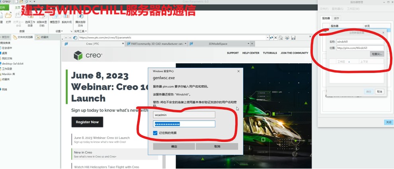Screen dimensions: 394x169
Task: Click 取消 in the 注册新服务器 dialog
Action: [379, 92]
